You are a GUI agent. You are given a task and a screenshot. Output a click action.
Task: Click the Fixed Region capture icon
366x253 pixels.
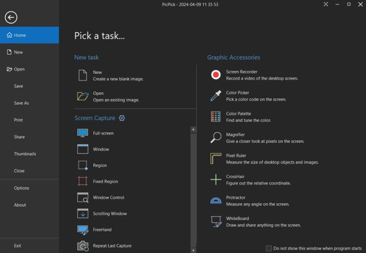[x=83, y=181]
